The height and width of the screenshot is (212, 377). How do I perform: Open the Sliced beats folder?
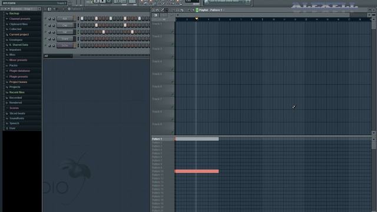(17, 114)
